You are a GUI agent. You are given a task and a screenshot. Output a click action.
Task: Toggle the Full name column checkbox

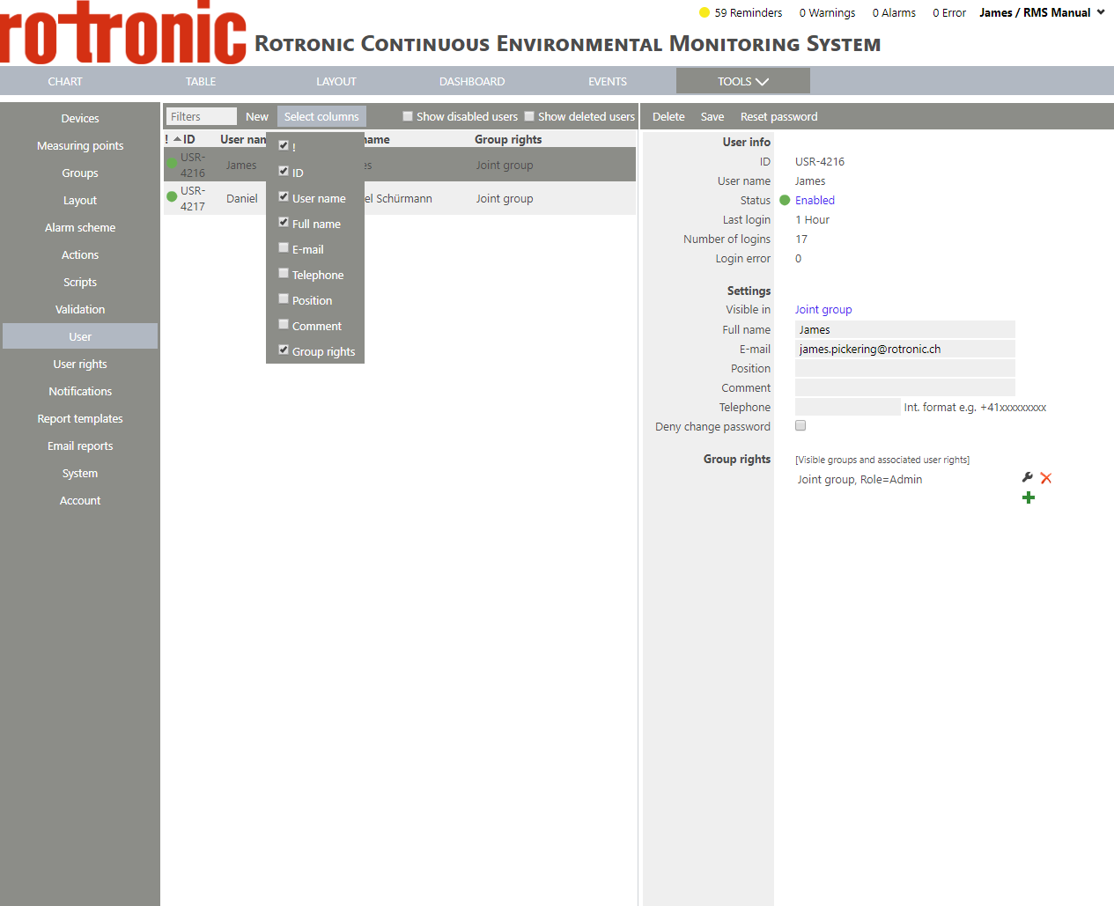pyautogui.click(x=284, y=222)
